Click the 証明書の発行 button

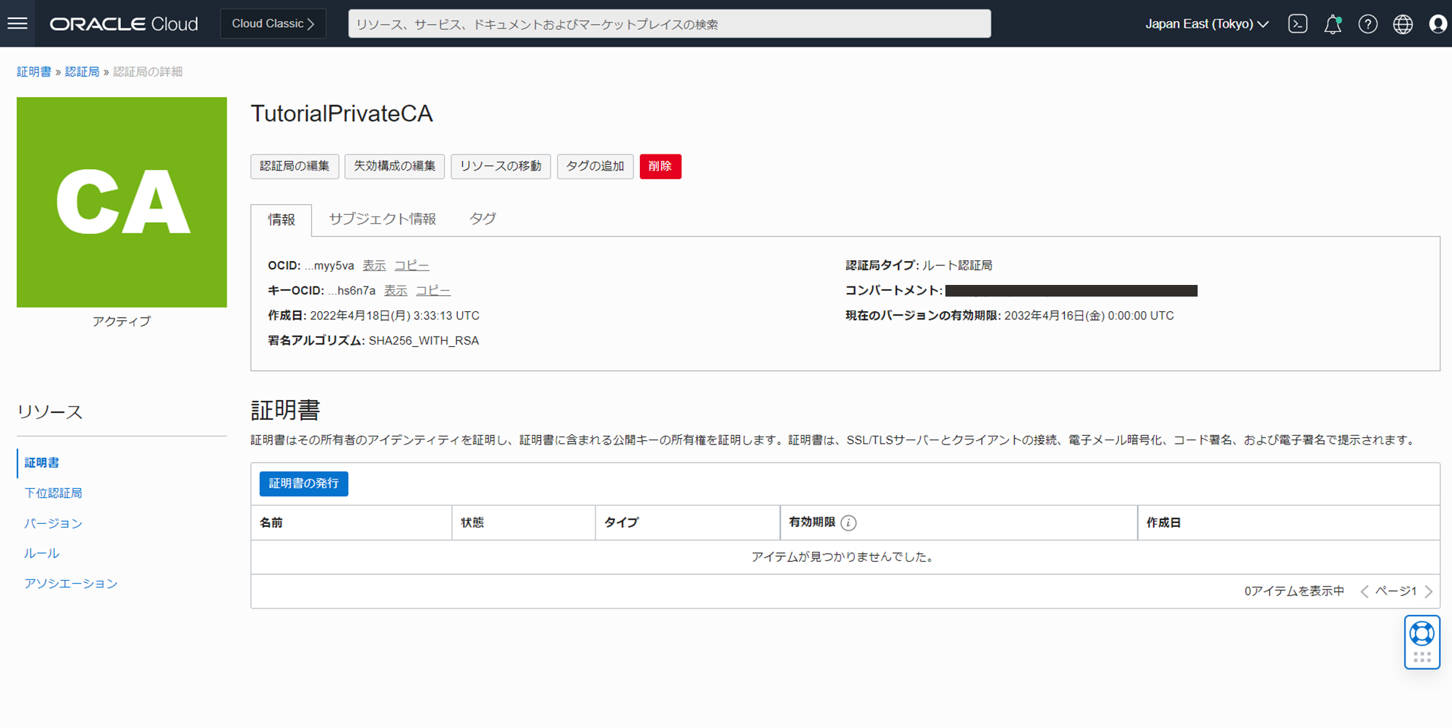click(x=303, y=483)
